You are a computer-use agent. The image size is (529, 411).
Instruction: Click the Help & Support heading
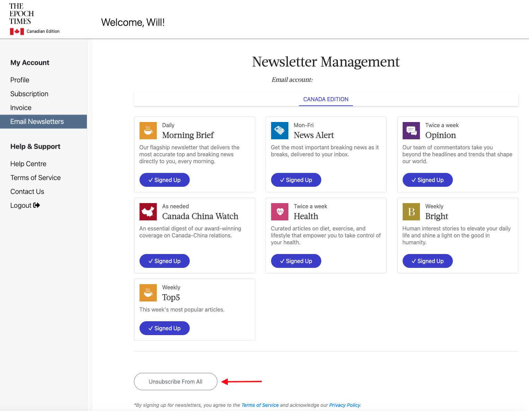coord(35,147)
